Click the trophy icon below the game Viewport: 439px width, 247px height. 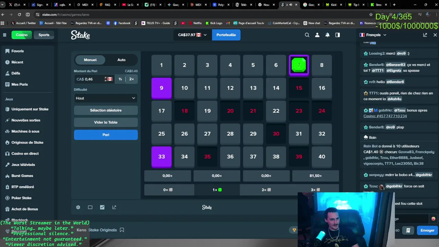pos(294,230)
